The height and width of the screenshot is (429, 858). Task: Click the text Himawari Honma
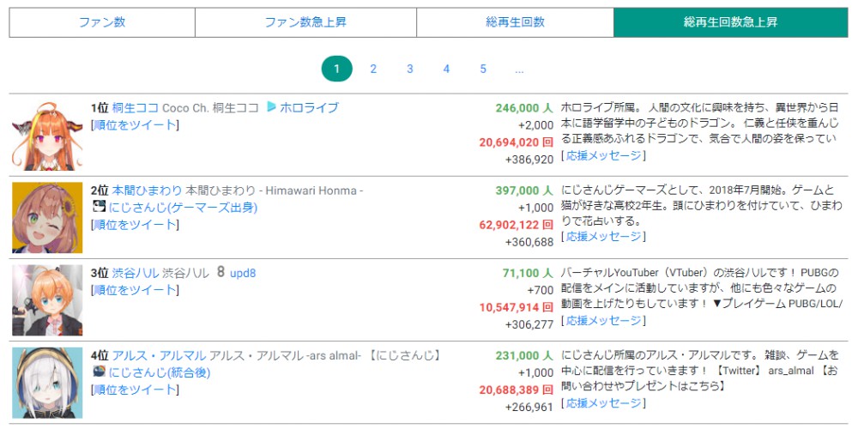click(310, 190)
